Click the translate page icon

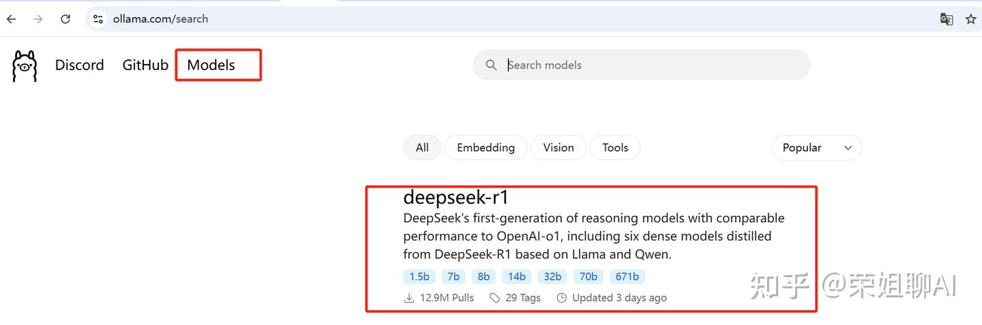947,19
